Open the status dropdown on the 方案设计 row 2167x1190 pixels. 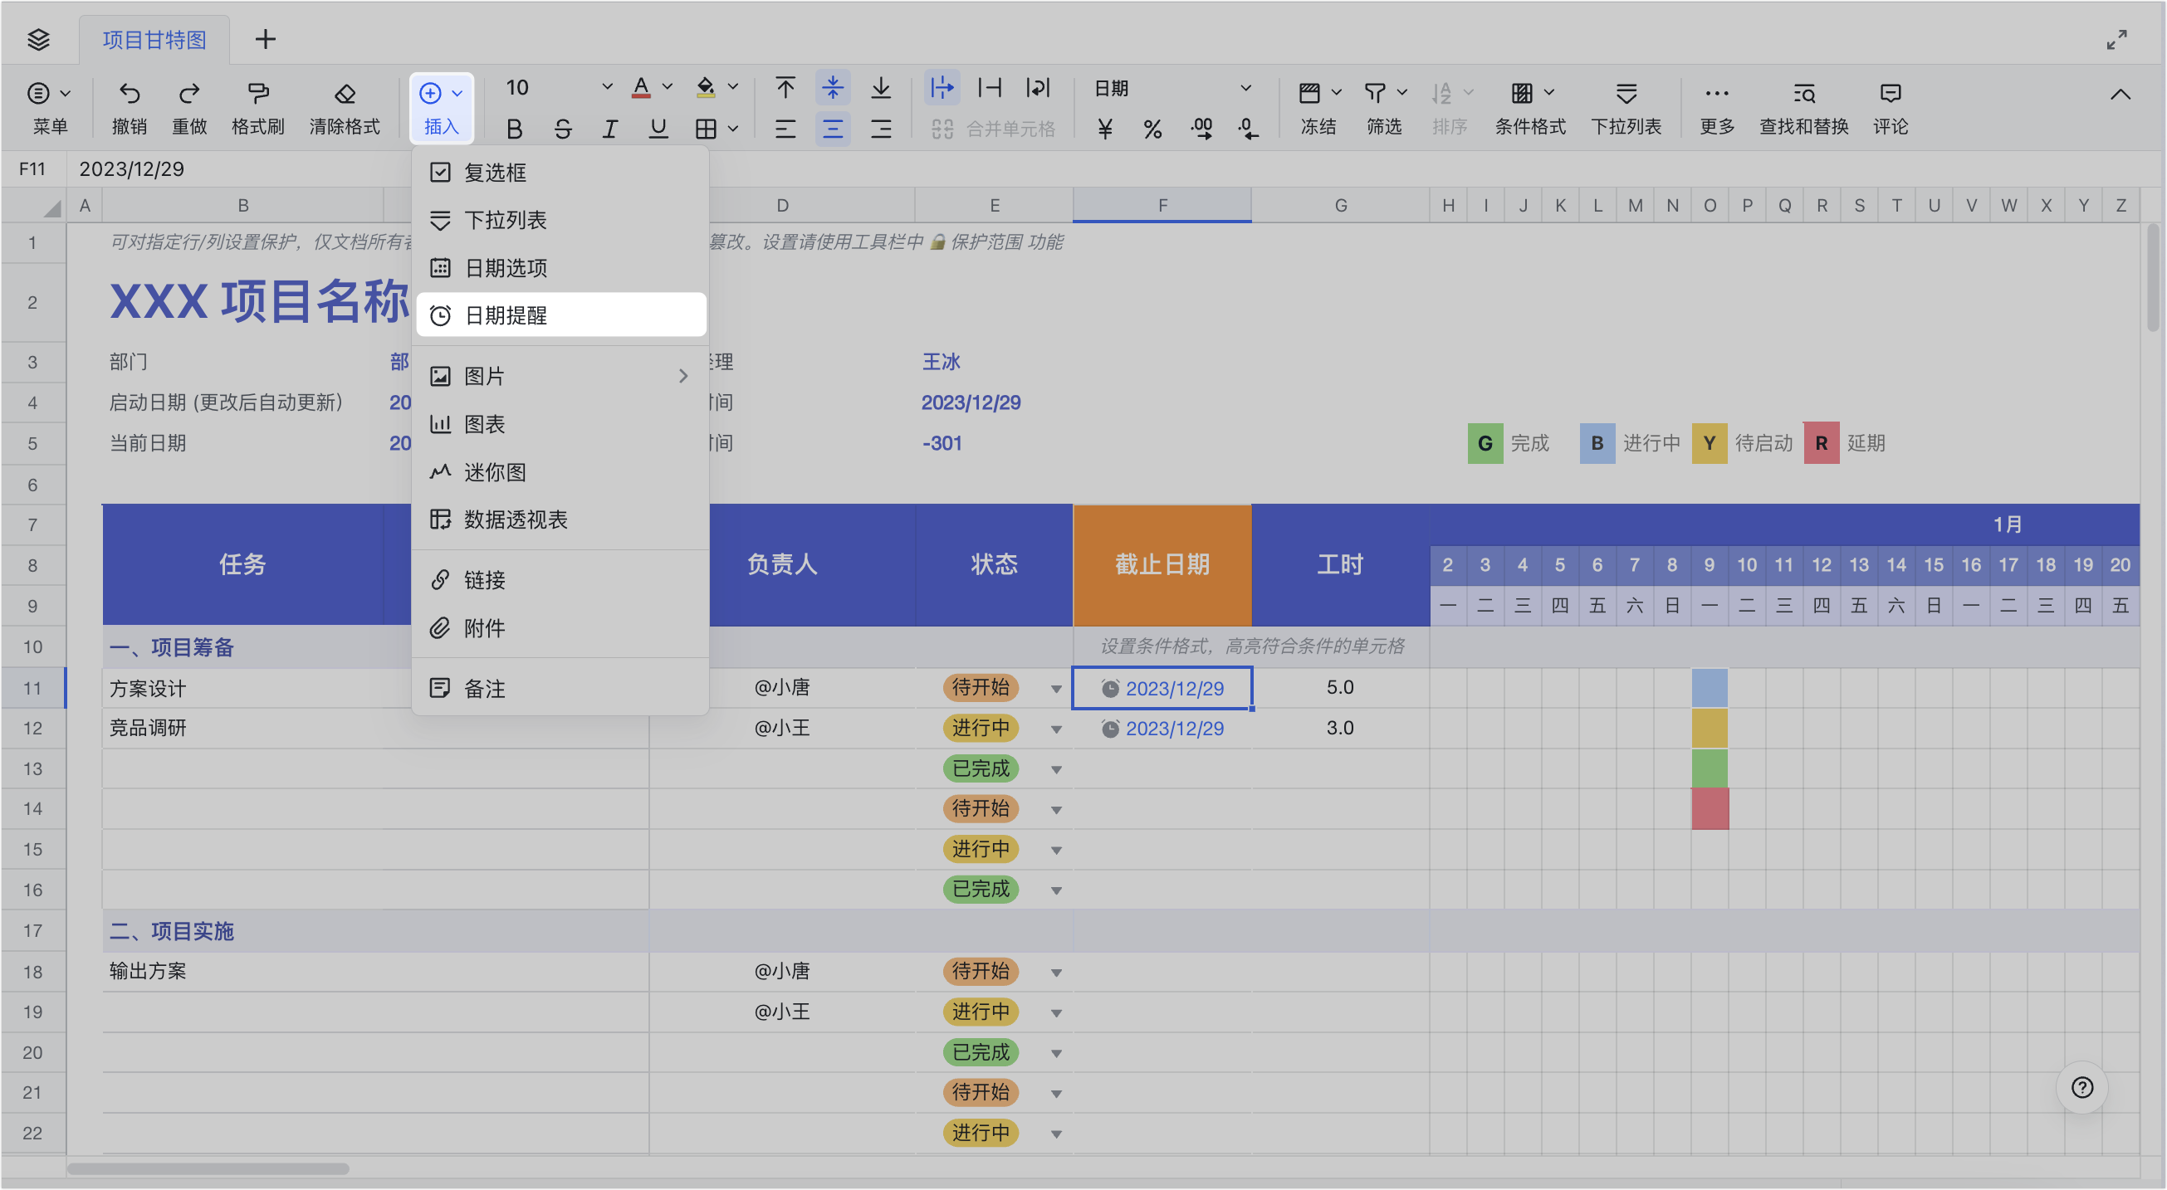[x=1056, y=687]
